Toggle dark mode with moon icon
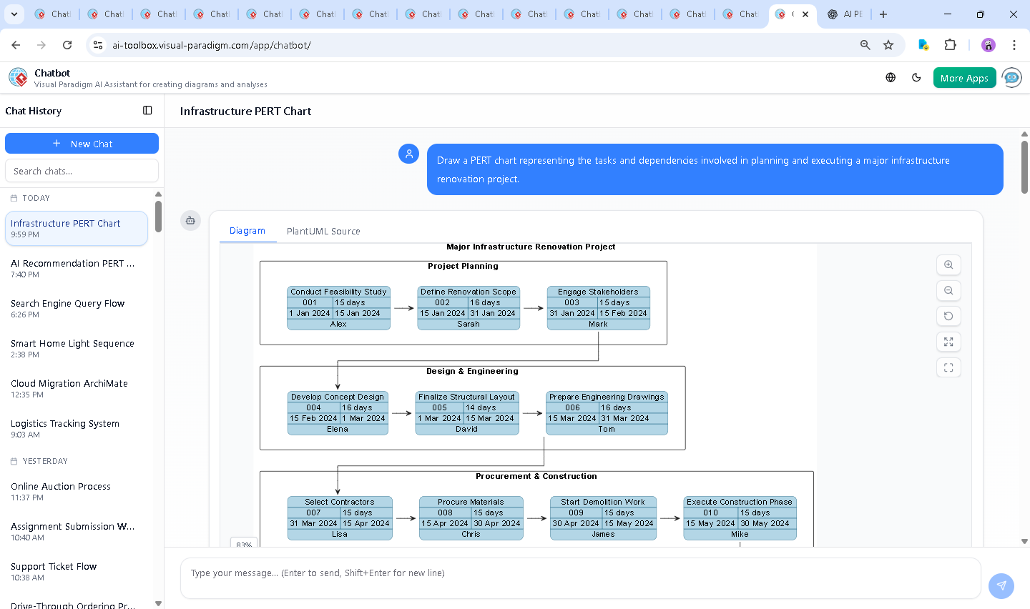 coord(916,78)
